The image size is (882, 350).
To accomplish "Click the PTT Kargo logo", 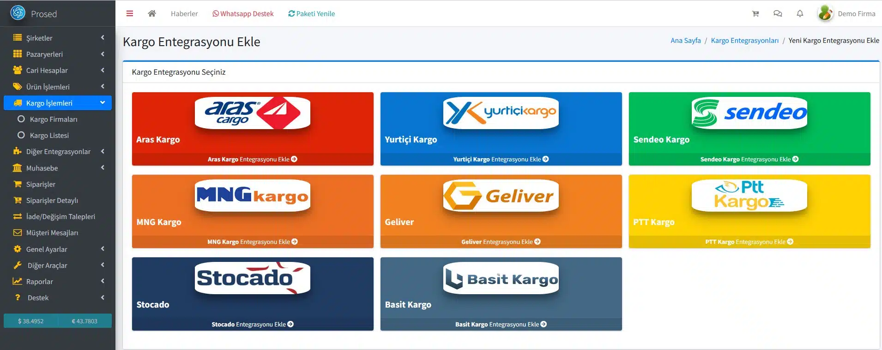I will point(749,196).
